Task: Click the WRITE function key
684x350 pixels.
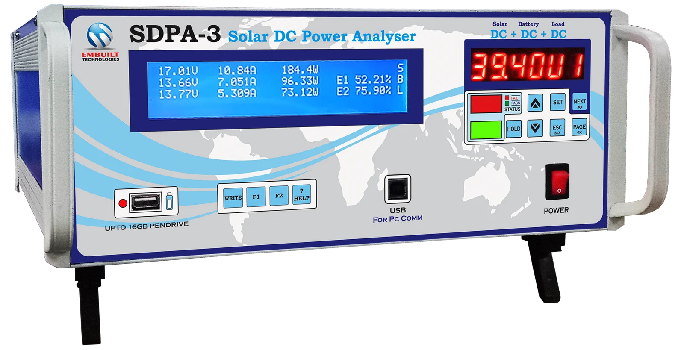Action: (x=233, y=198)
